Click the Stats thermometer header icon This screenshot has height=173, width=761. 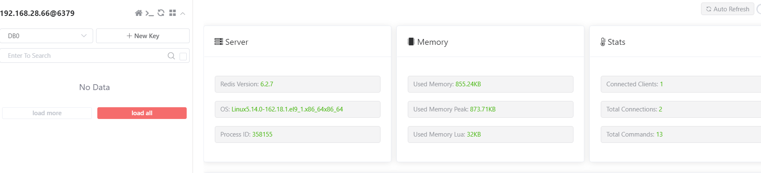[603, 42]
